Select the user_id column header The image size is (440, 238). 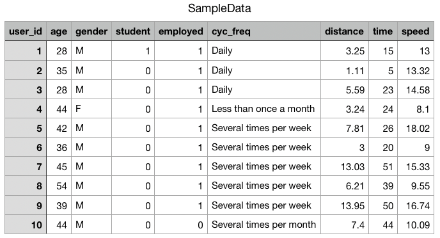tap(26, 31)
